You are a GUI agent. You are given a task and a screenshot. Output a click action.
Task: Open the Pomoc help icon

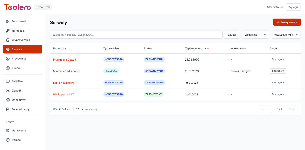7,140
